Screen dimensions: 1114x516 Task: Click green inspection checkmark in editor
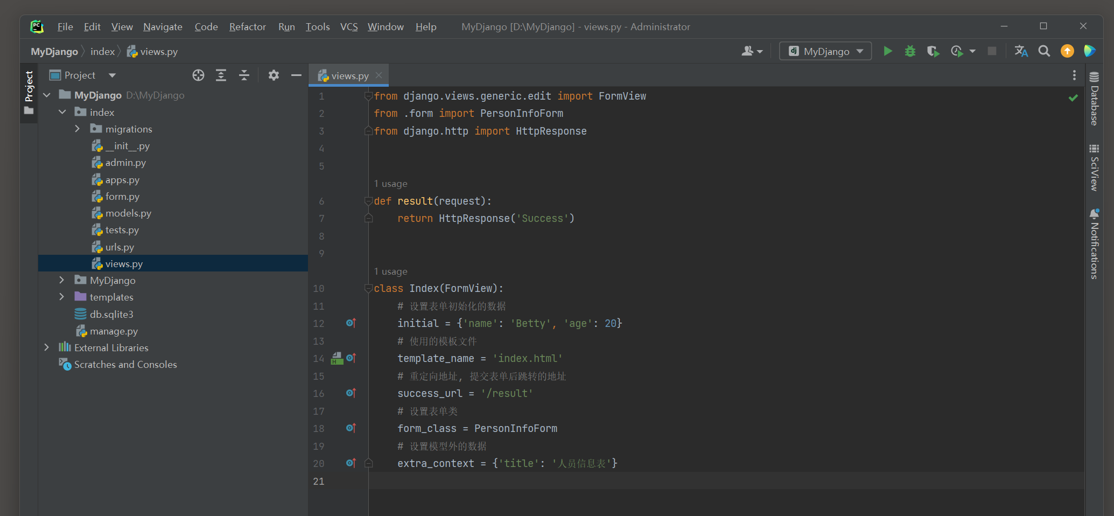pyautogui.click(x=1073, y=97)
